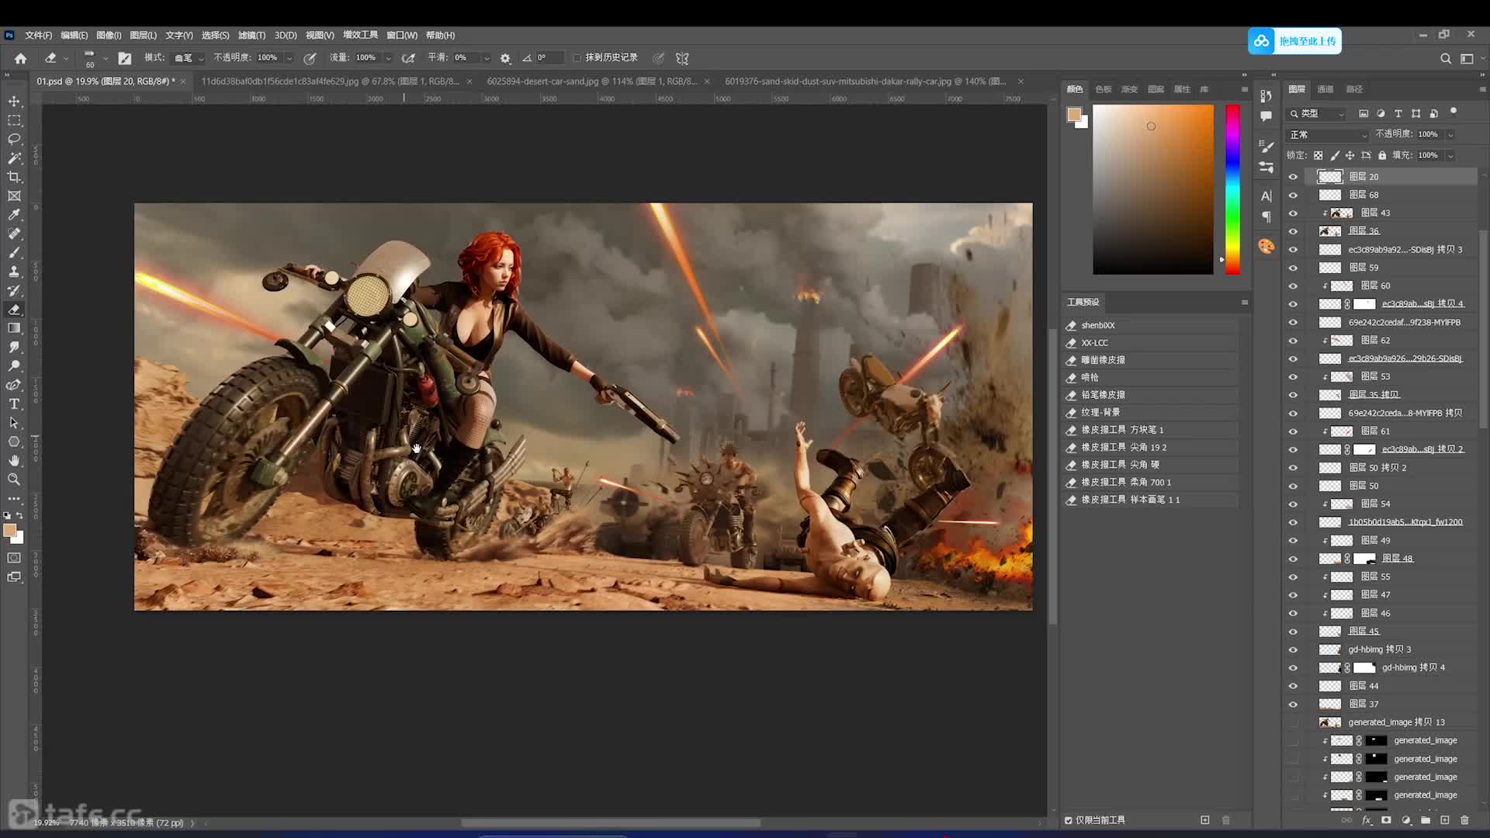Click the create new layer icon
The height and width of the screenshot is (838, 1490).
1445,820
